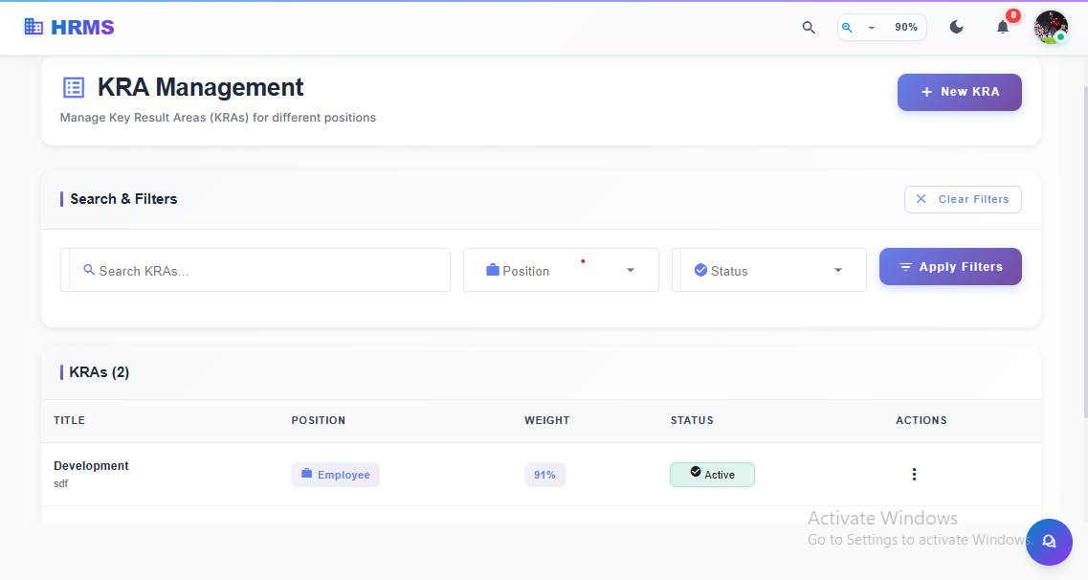Click the blue zoom magnifier icon
This screenshot has height=580, width=1088.
(x=847, y=27)
